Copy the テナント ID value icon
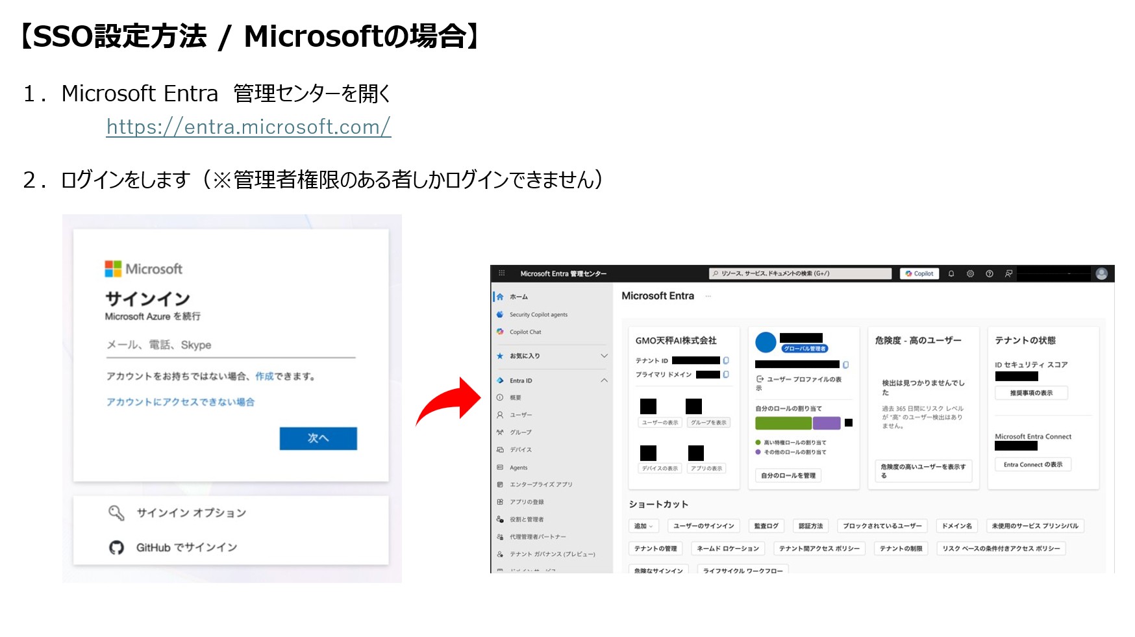This screenshot has width=1135, height=637. [x=726, y=360]
